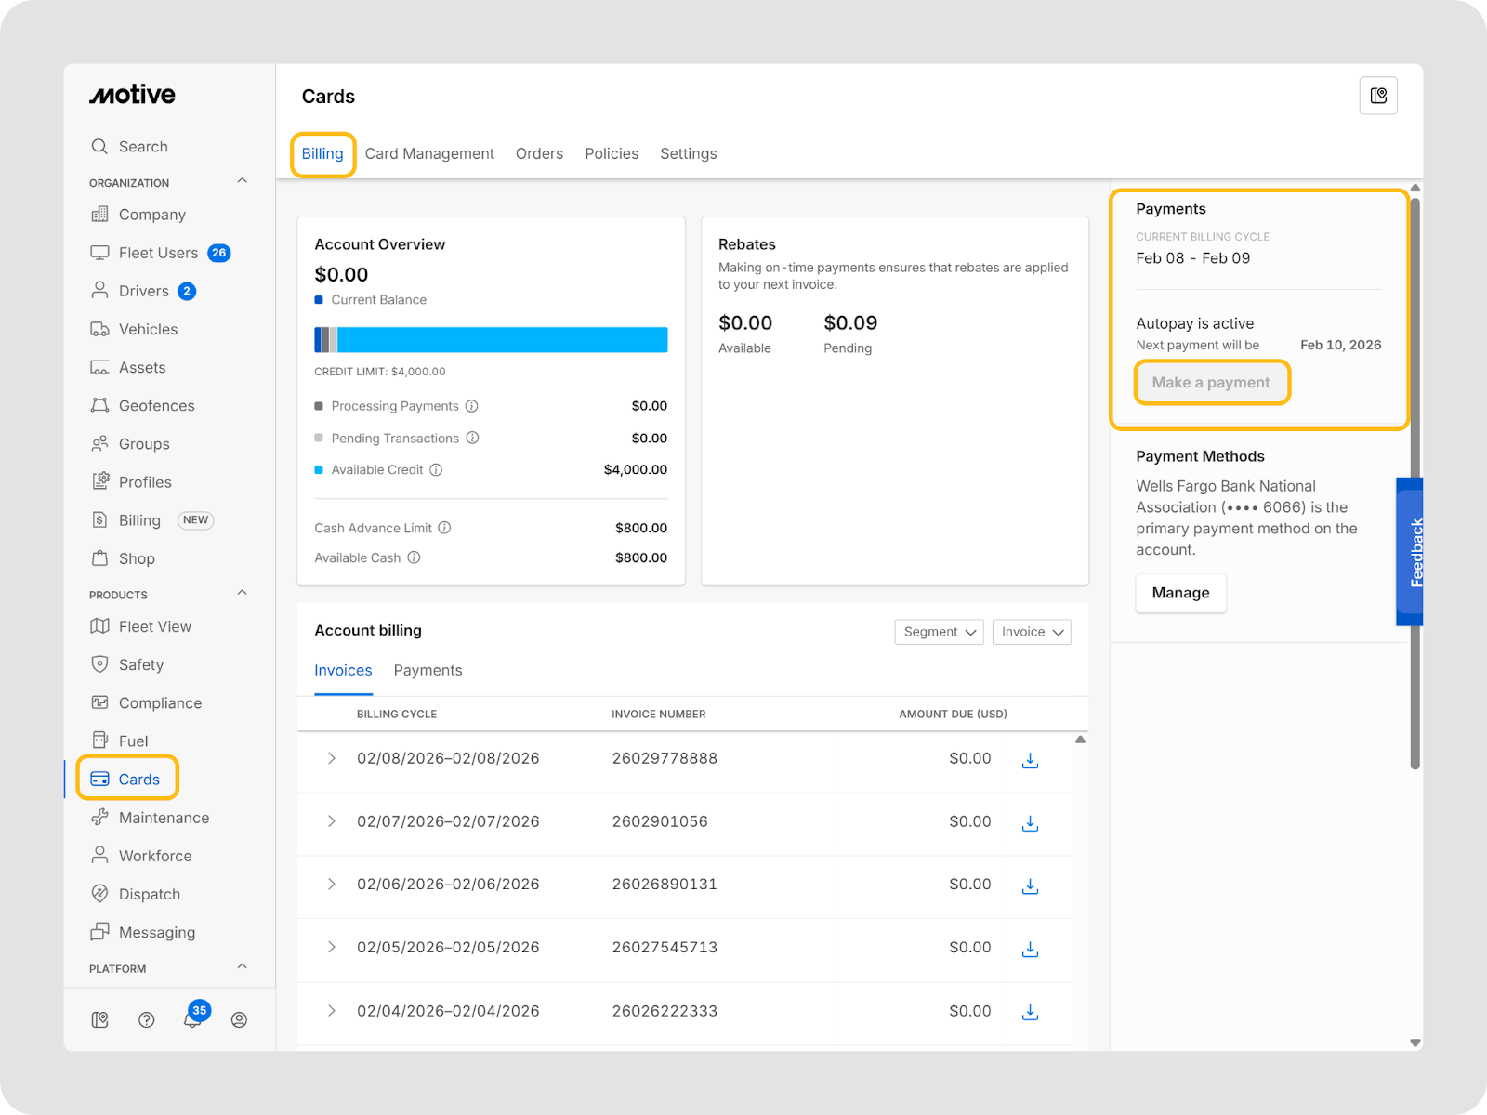Image resolution: width=1487 pixels, height=1115 pixels.
Task: Show info for Processing Payments
Action: click(471, 406)
